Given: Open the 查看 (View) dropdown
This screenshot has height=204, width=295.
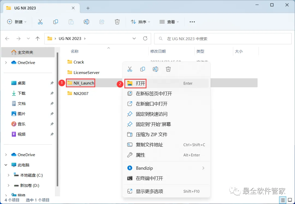Looking at the screenshot, I should tap(169, 22).
